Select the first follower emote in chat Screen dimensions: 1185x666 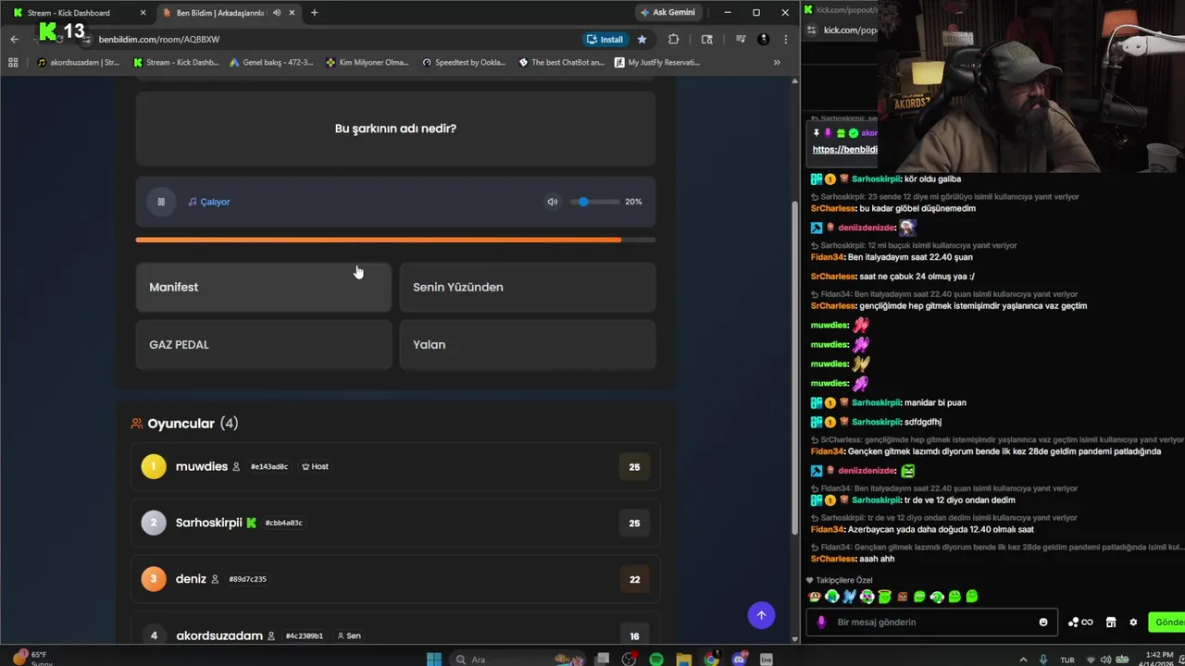pos(815,597)
